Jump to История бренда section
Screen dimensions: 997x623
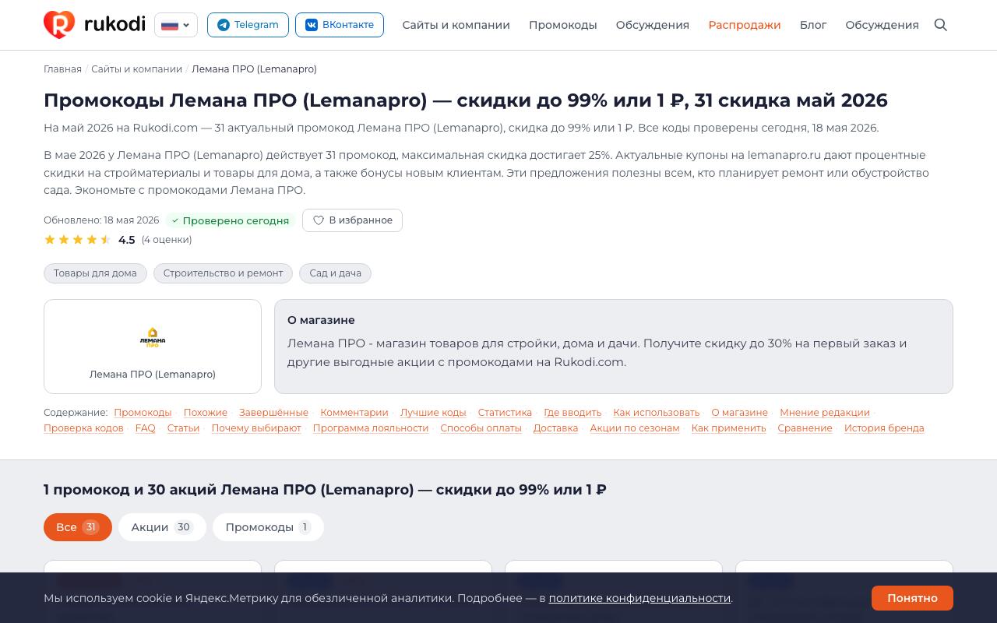pyautogui.click(x=884, y=428)
